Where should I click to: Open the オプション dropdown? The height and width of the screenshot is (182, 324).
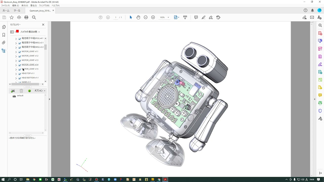click(40, 91)
